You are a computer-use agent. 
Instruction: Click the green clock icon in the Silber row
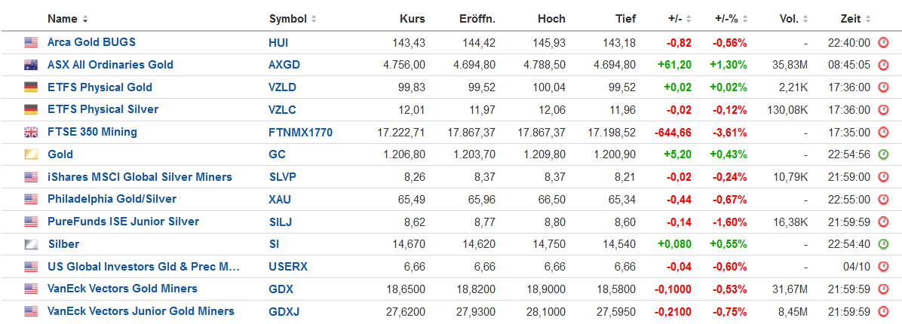[883, 244]
